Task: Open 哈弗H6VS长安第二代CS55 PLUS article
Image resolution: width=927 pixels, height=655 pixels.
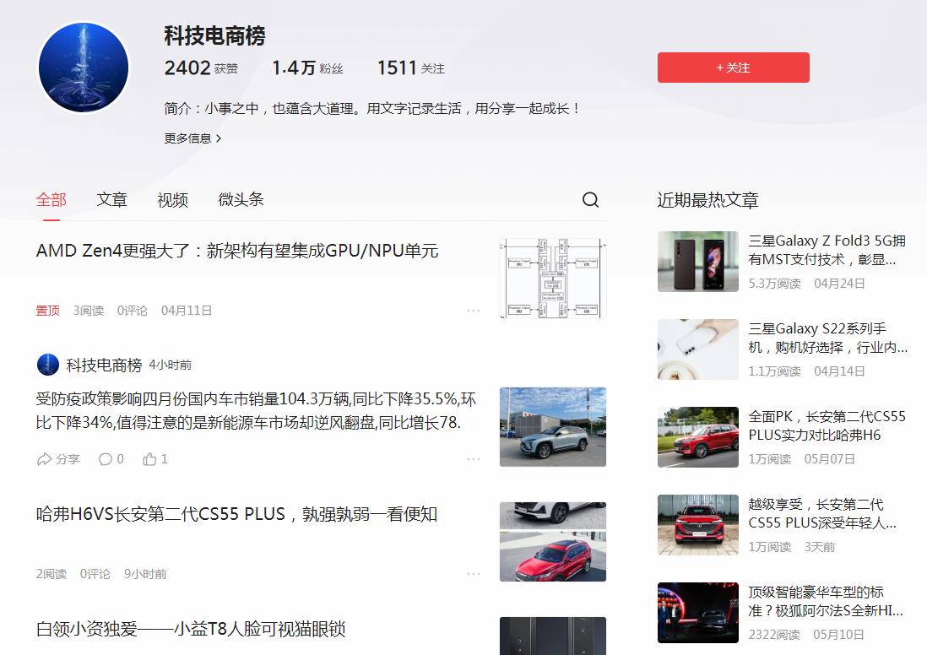Action: click(x=236, y=514)
